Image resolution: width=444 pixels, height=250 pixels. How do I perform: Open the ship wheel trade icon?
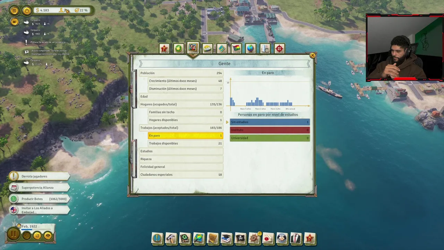click(x=254, y=238)
